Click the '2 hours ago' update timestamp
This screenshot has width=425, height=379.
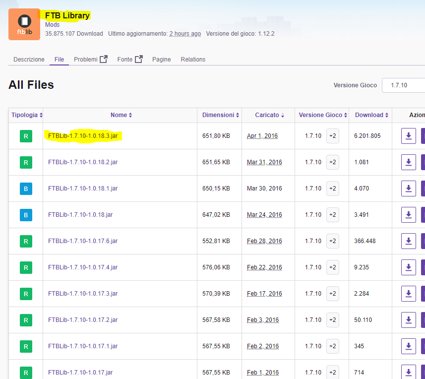(x=185, y=34)
